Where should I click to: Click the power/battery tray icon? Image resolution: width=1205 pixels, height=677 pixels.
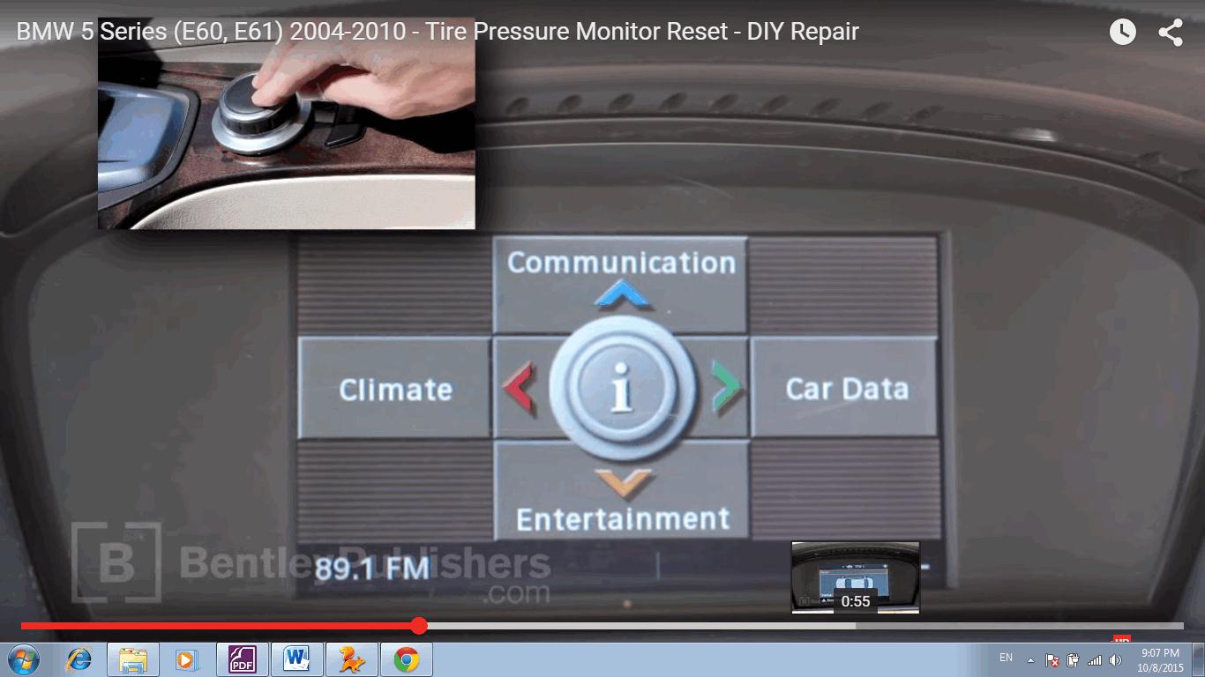point(1073,660)
